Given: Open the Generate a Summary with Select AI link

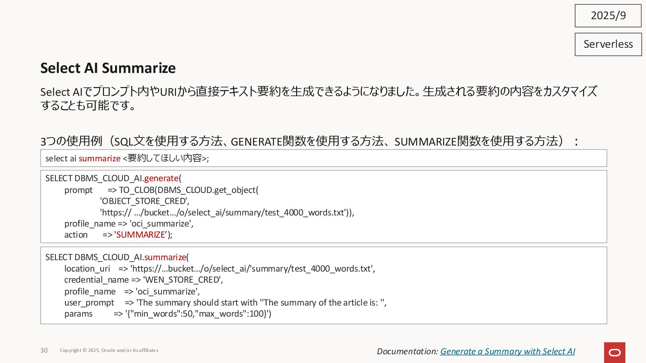Looking at the screenshot, I should point(507,351).
